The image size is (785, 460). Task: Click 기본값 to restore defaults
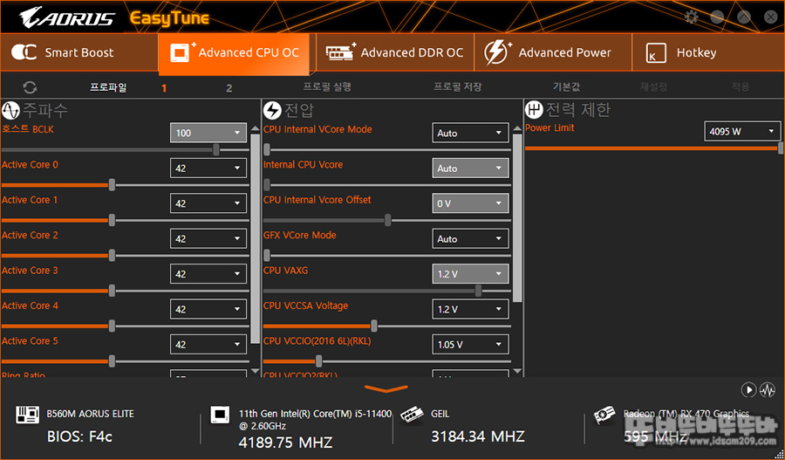[x=566, y=86]
